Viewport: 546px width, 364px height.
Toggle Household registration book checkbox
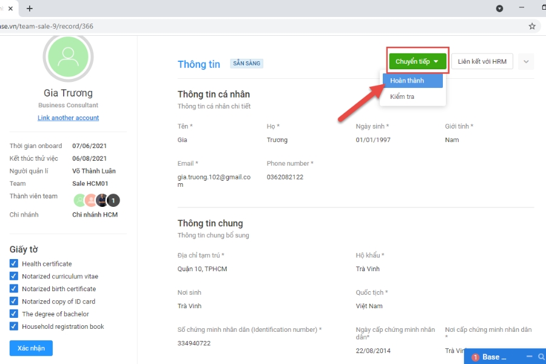(x=14, y=326)
